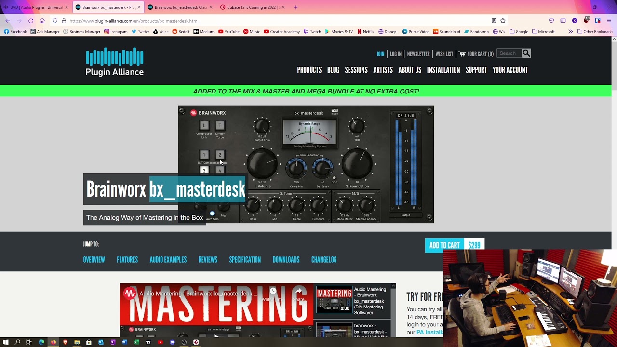617x347 pixels.
Task: Click the Plugin Alliance logo
Action: click(114, 62)
